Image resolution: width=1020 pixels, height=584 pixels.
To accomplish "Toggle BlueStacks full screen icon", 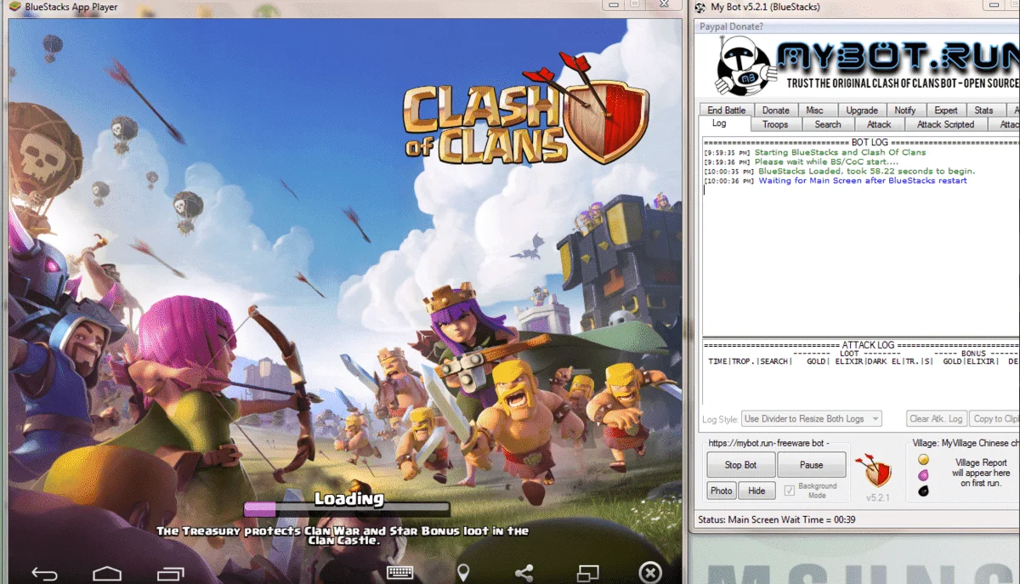I will point(587,574).
